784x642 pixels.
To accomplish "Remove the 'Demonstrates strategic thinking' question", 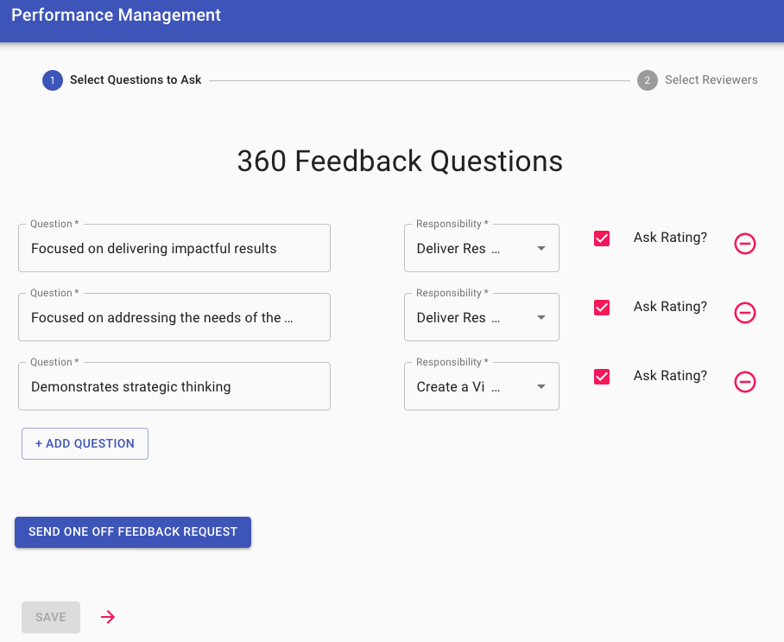I will click(744, 382).
